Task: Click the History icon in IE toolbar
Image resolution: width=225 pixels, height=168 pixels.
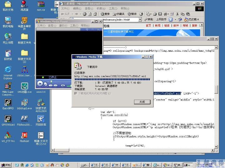Action: [141, 14]
